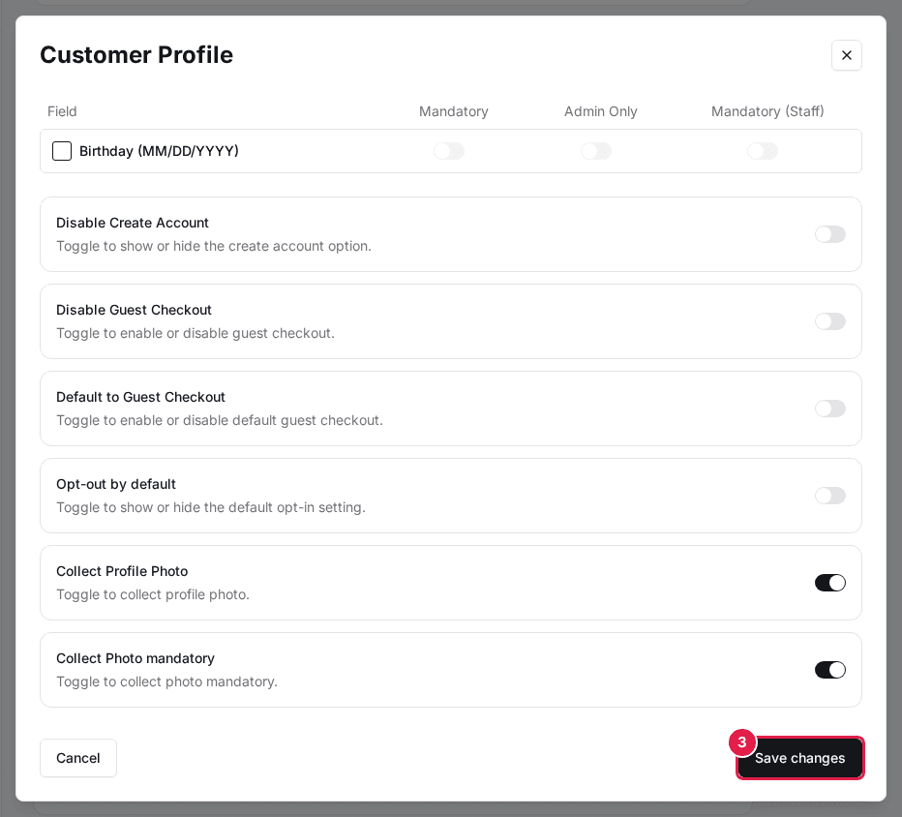Enable the Disable Create Account toggle

click(x=830, y=234)
